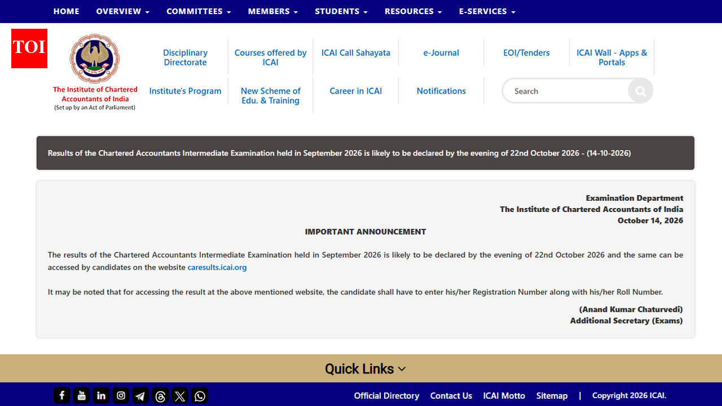Open New Scheme of Edu. & Training
The width and height of the screenshot is (722, 406).
pos(270,95)
